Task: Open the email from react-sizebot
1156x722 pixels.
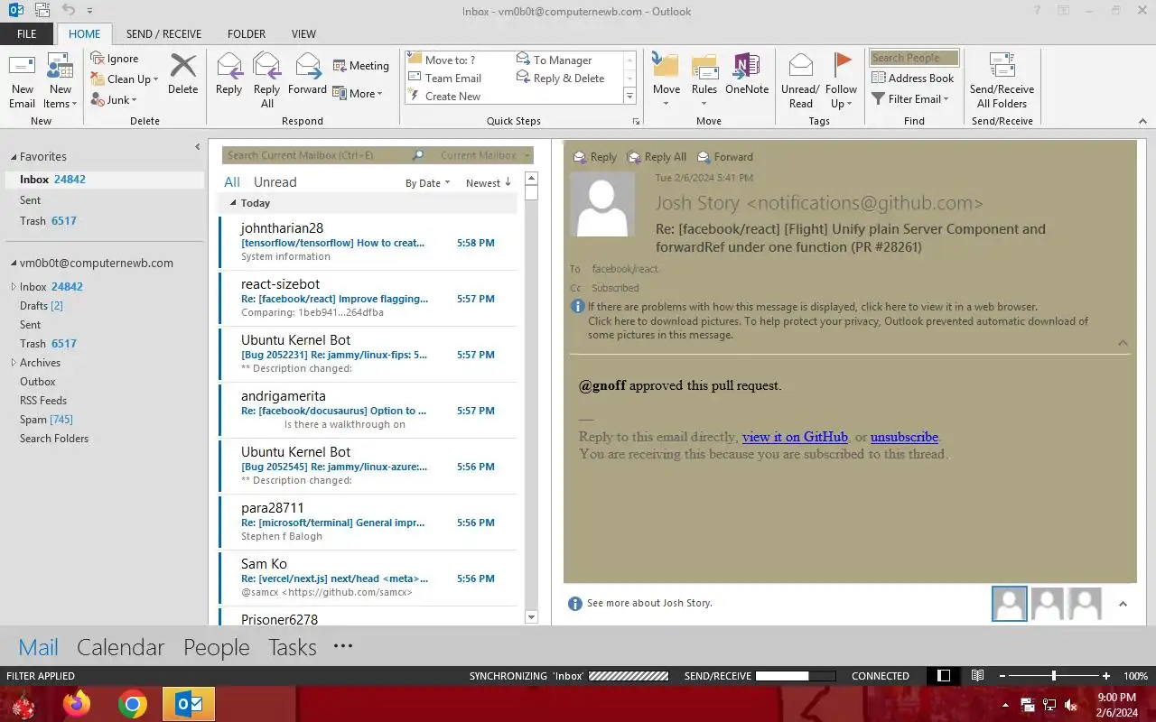Action: [x=368, y=298]
